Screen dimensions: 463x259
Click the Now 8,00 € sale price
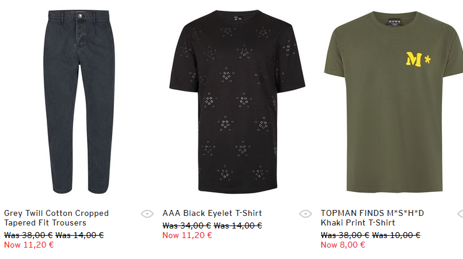pos(343,245)
